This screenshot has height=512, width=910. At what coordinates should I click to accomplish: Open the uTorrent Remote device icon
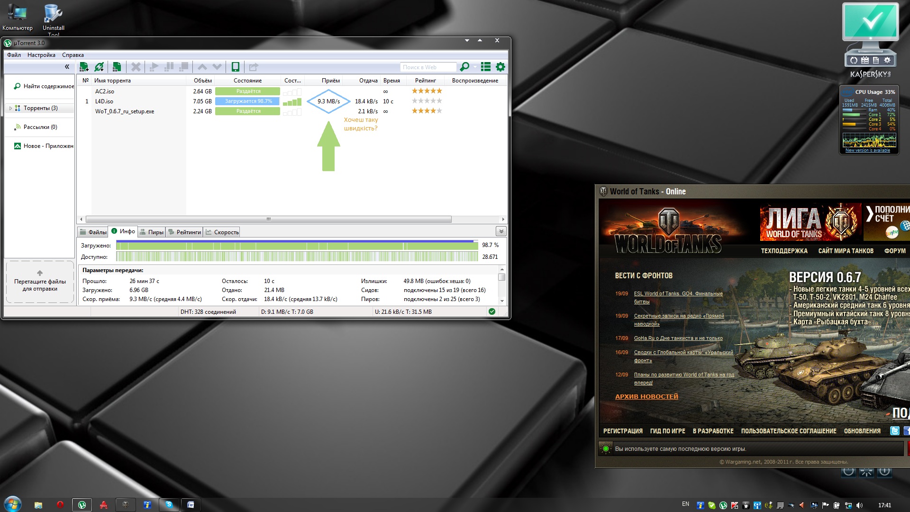235,67
